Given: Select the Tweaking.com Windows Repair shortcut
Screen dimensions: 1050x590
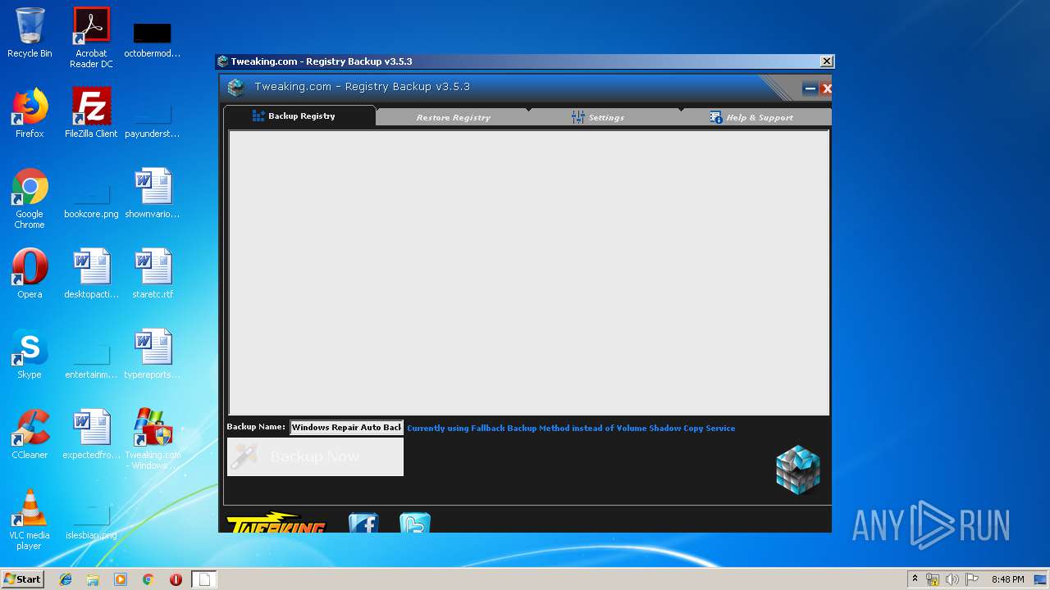Looking at the screenshot, I should (x=153, y=439).
